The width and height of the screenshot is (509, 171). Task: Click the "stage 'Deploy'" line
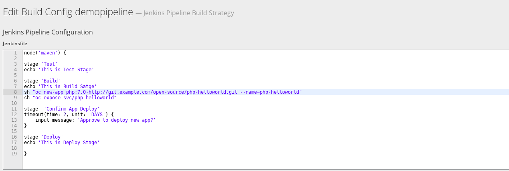44,137
